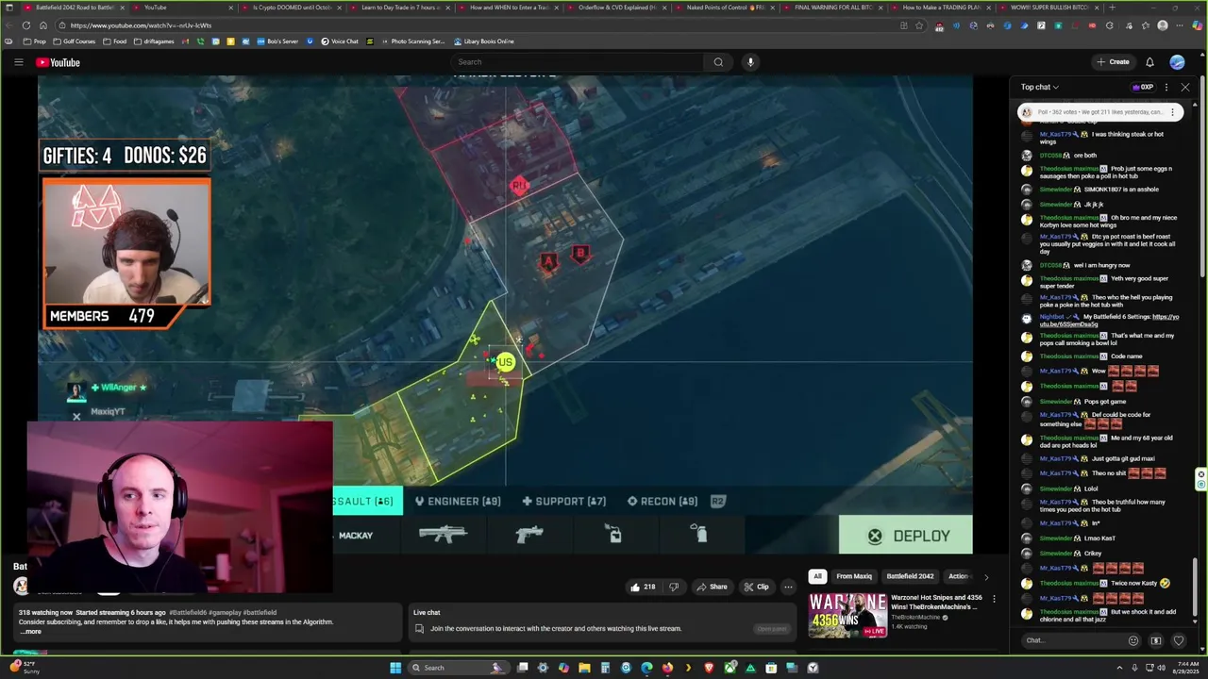Screen dimensions: 1208x679
Task: Close the live chat panel
Action: pyautogui.click(x=1185, y=87)
